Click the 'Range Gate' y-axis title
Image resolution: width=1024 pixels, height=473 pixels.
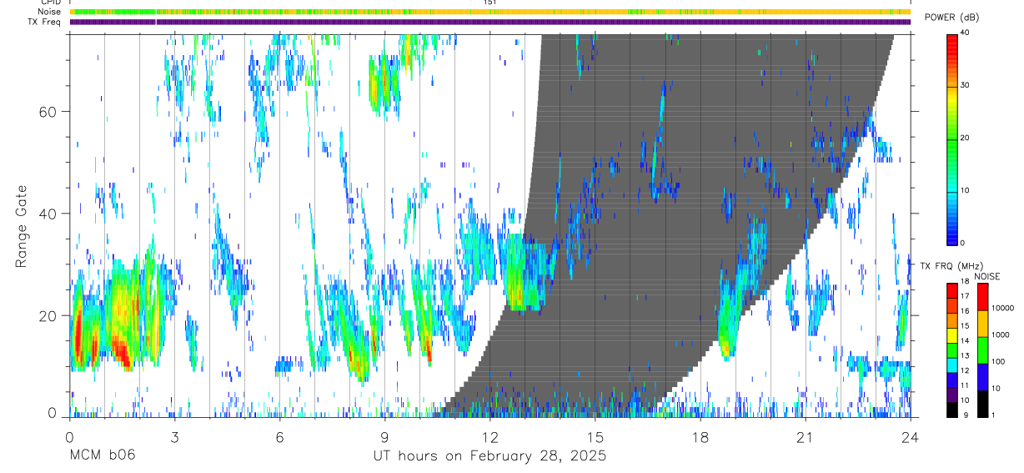click(22, 226)
